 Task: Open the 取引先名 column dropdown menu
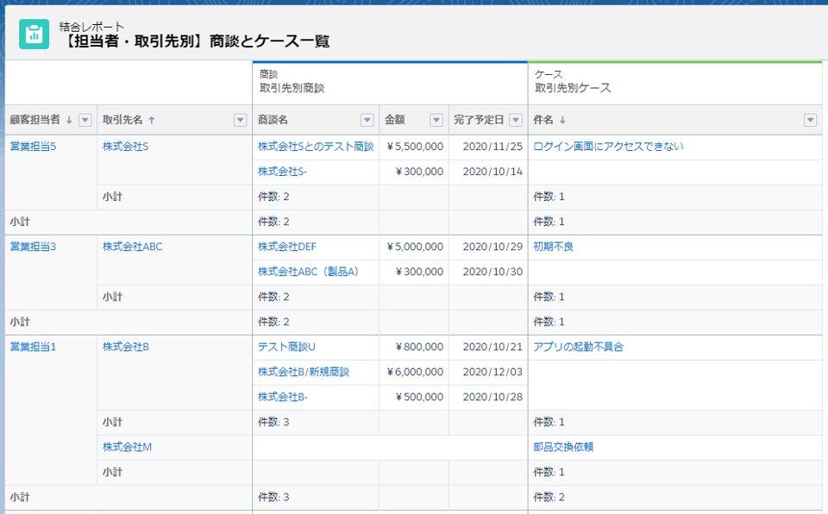tap(240, 120)
